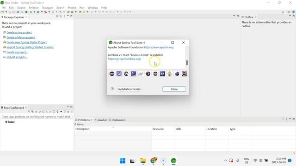Screen dimensions: 296x166
Task: Click Boot Dashboard open console icon
Action: [43, 112]
